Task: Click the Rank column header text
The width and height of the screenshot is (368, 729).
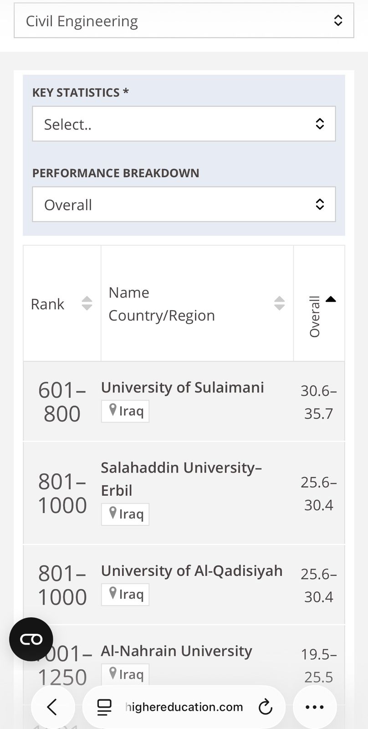Action: coord(47,304)
